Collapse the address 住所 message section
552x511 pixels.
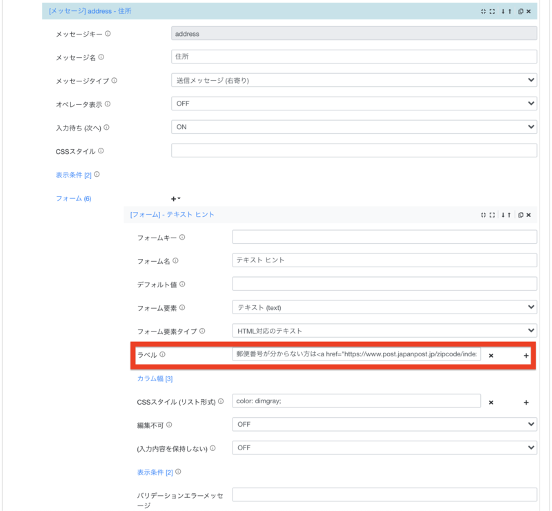[485, 10]
